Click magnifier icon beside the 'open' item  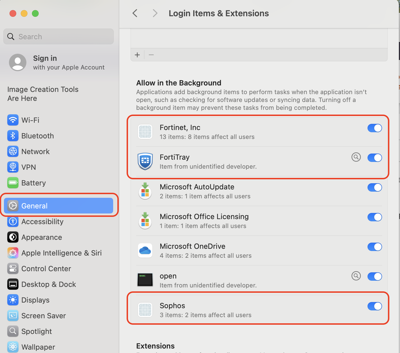(x=356, y=276)
